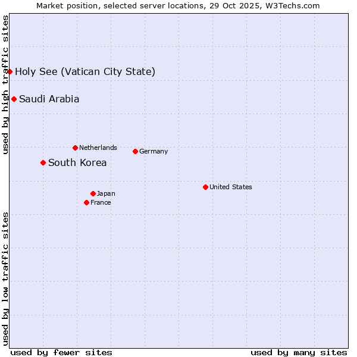Click the chart title mentioning W3Techs.com
The height and width of the screenshot is (357, 357).
pos(178,6)
